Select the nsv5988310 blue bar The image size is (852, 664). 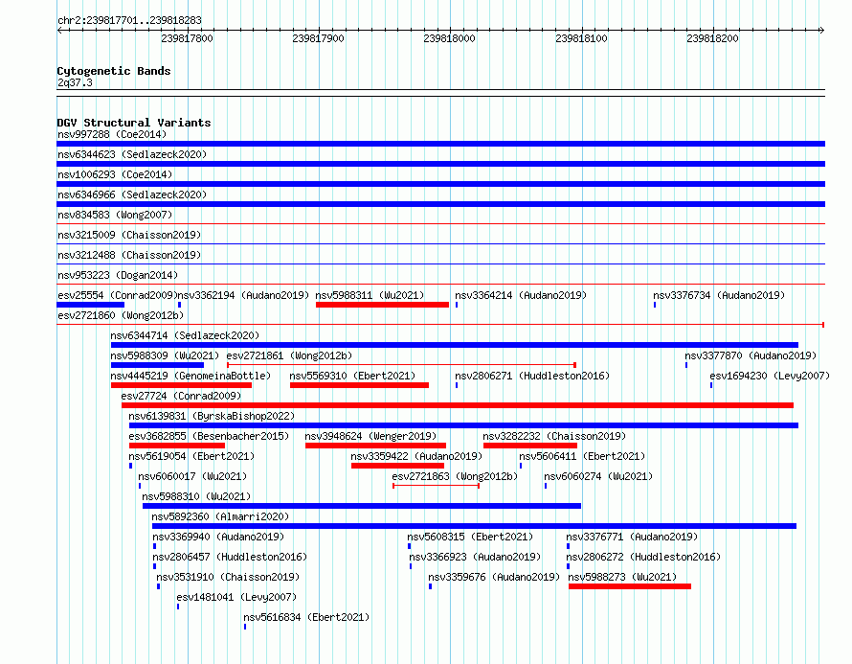coord(362,506)
